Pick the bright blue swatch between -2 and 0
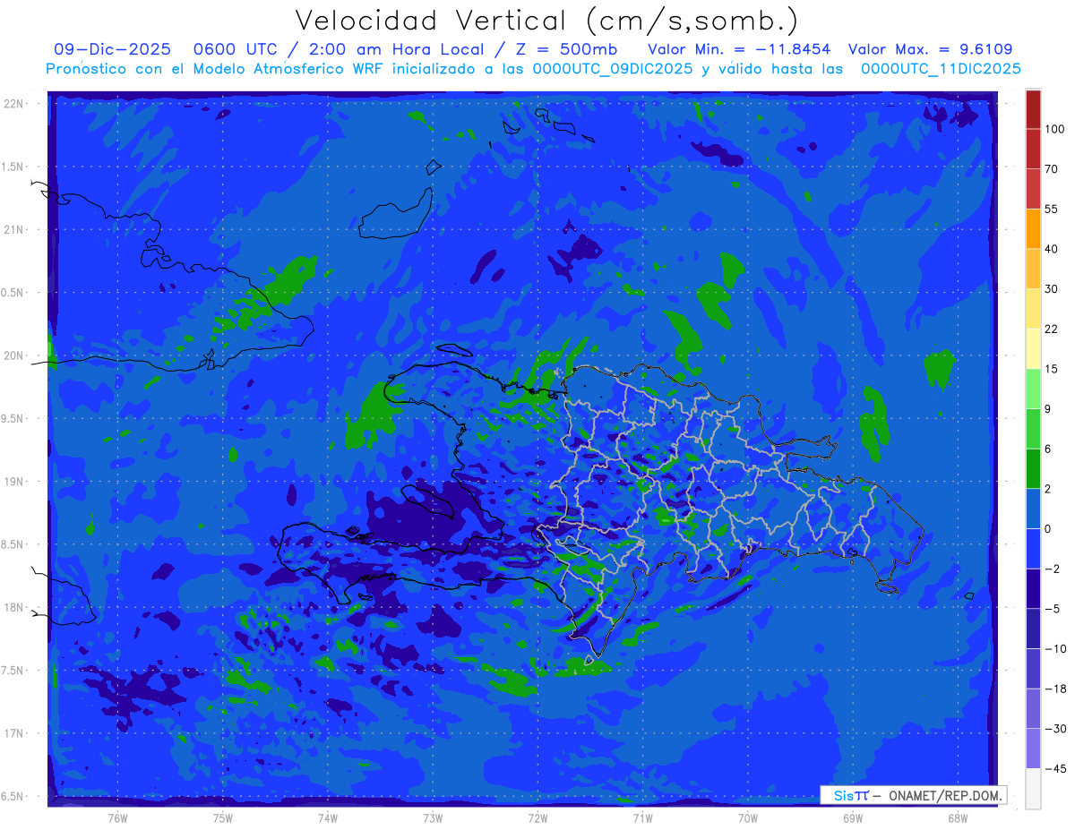Viewport: 1075px width, 830px height. tap(1033, 548)
